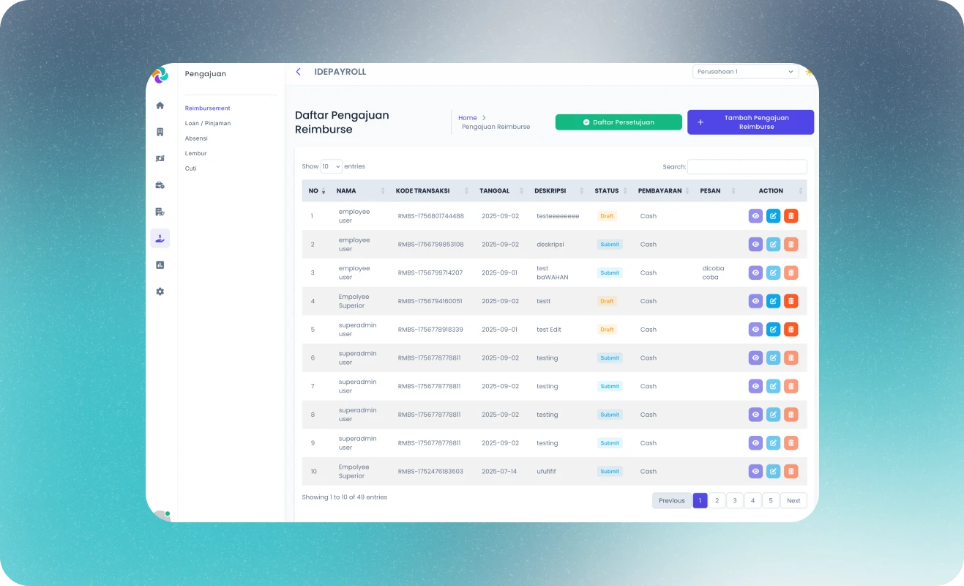View row 3 test baWAHAN with eye icon
Viewport: 964px width, 586px height.
pyautogui.click(x=755, y=272)
